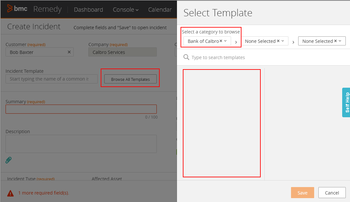Clear the second None Selected category
350x202 pixels.
278,41
